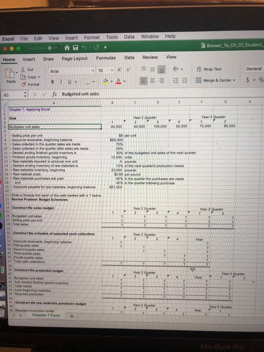This screenshot has height=352, width=264.
Task: Apply the yellow fill color bucket
Action: click(106, 81)
